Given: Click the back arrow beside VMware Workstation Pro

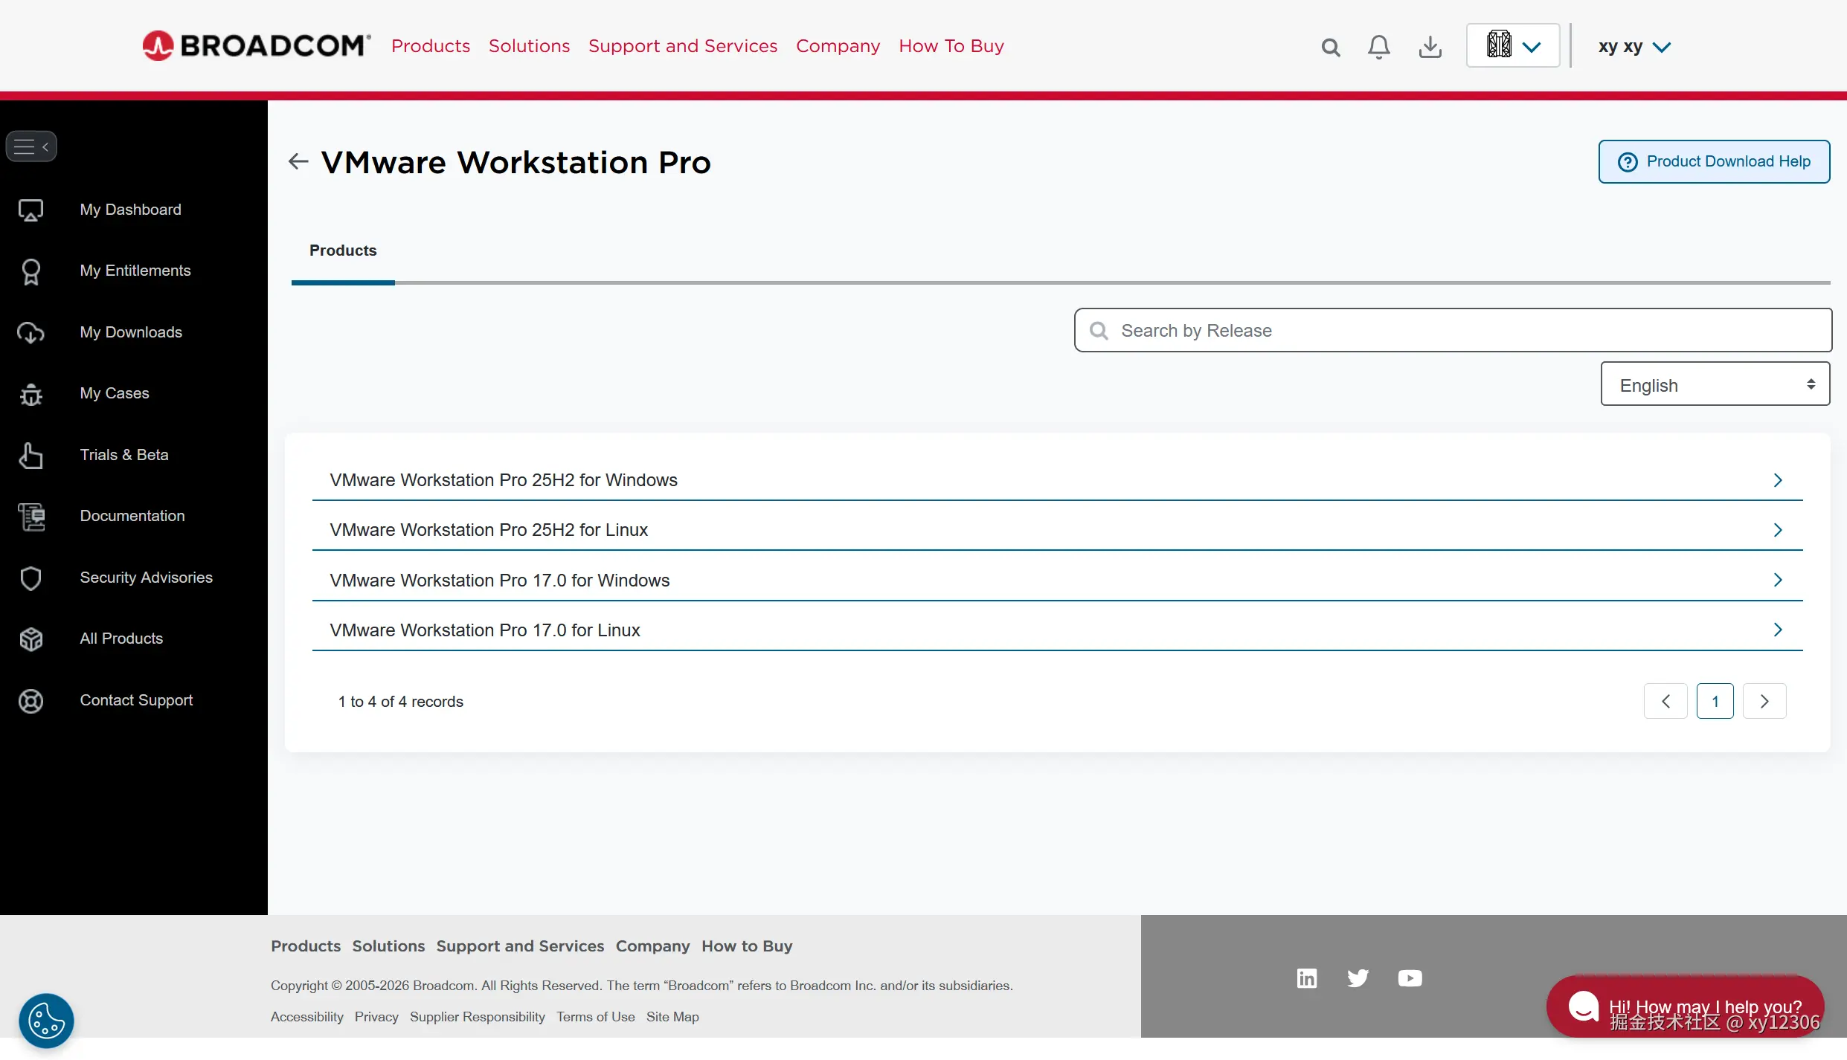Looking at the screenshot, I should [298, 161].
